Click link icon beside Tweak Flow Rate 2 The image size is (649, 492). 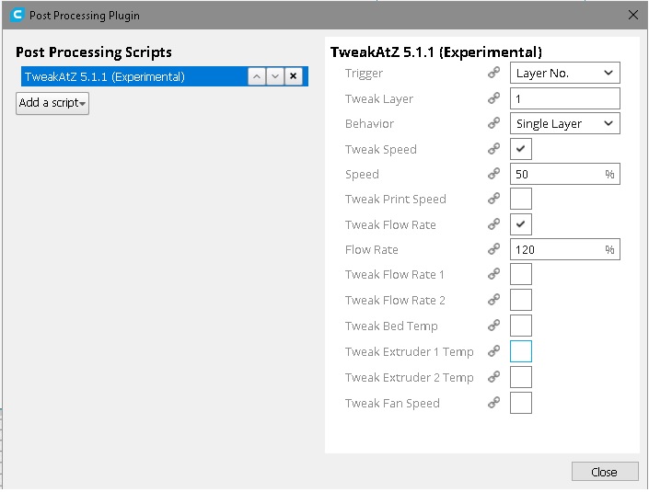[x=493, y=300]
